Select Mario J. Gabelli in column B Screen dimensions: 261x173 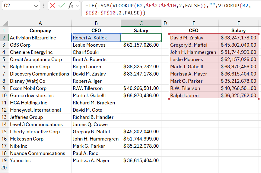(x=96, y=95)
